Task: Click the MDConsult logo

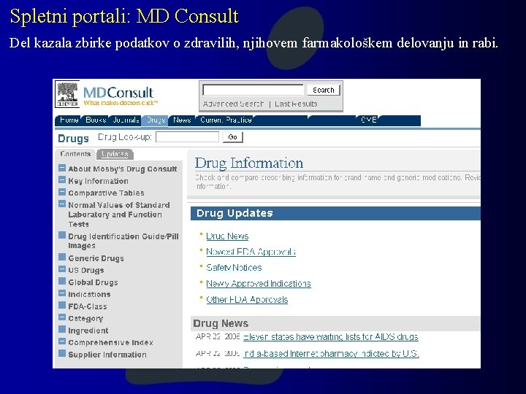Action: coord(121,96)
